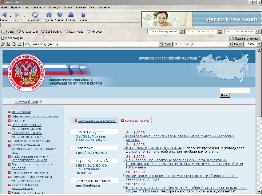The height and width of the screenshot is (196, 262).
Task: Open the Список hotlist panel icon
Action: (x=59, y=15)
